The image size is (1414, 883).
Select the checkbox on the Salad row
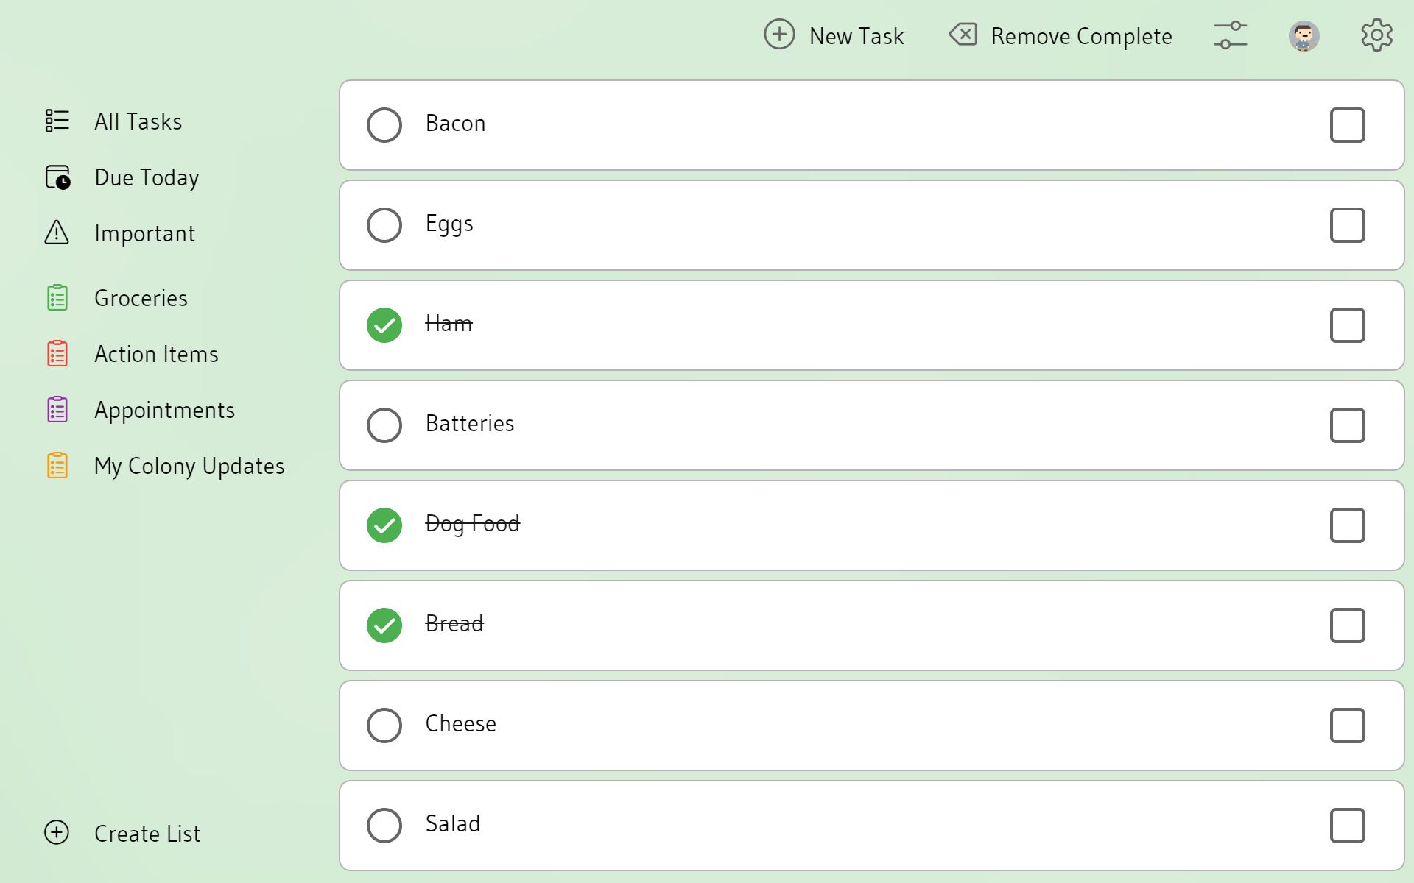click(x=1347, y=826)
